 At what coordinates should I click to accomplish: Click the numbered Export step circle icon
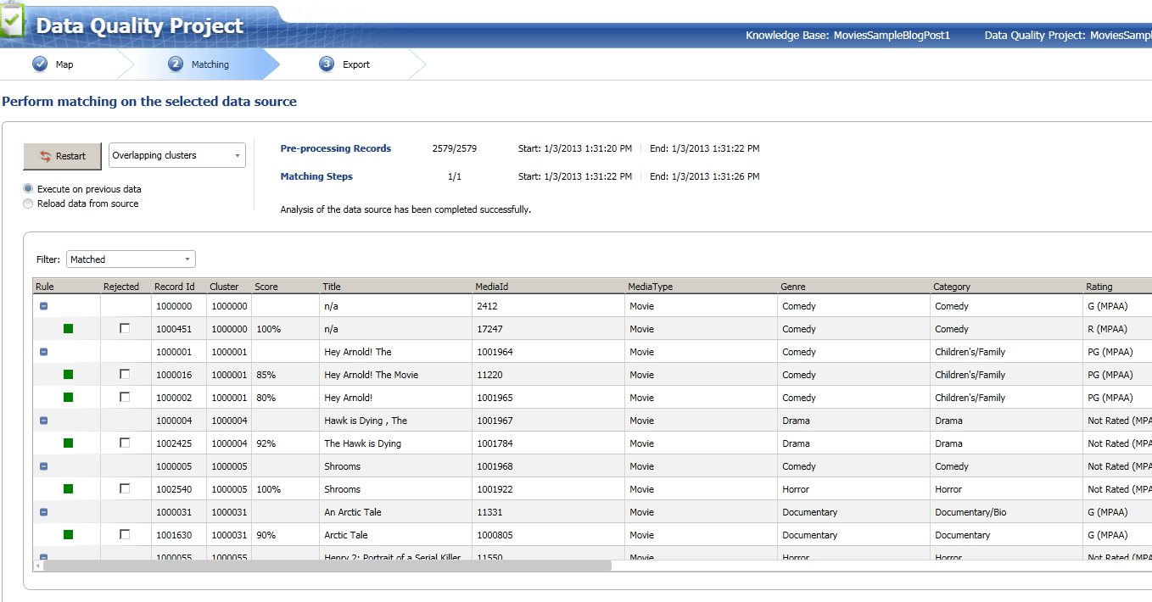(327, 64)
